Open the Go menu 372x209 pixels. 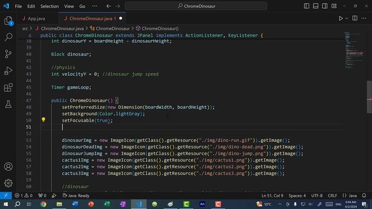82,6
